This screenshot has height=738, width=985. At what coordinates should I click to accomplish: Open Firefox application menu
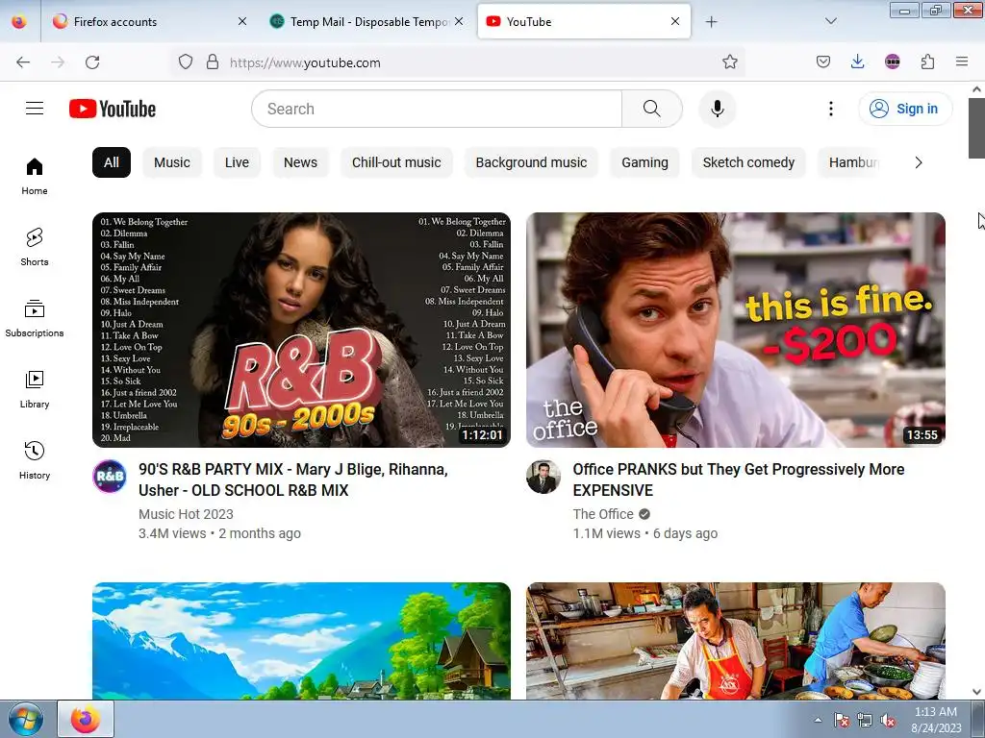click(x=962, y=61)
